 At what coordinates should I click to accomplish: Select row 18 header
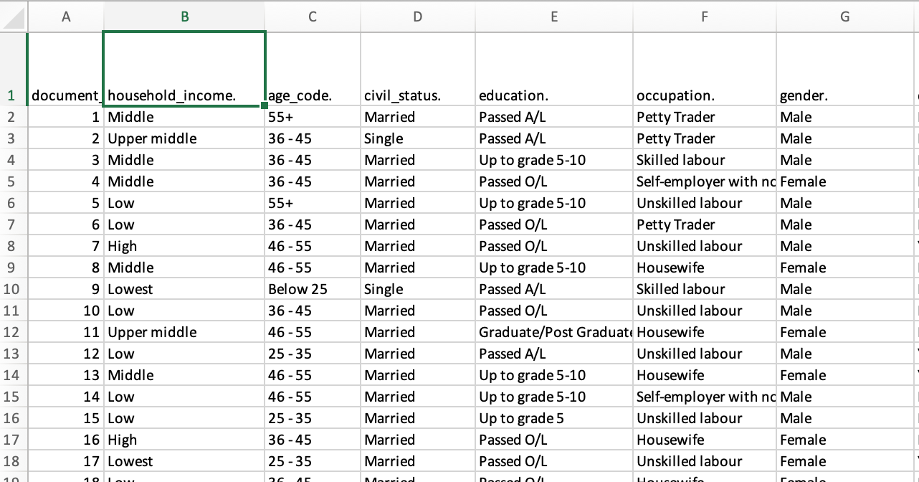(12, 461)
